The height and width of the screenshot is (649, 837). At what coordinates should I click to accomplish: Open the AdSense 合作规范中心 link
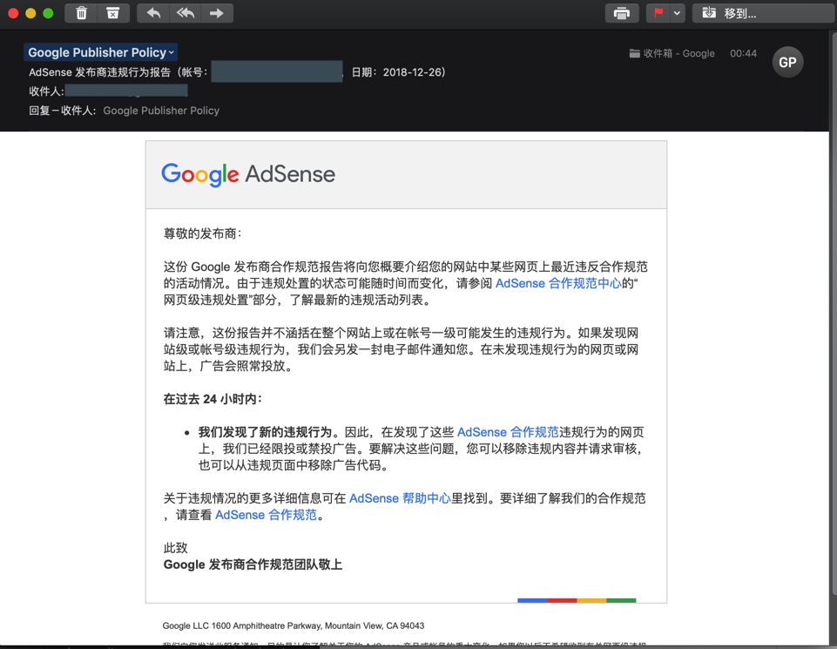(558, 283)
